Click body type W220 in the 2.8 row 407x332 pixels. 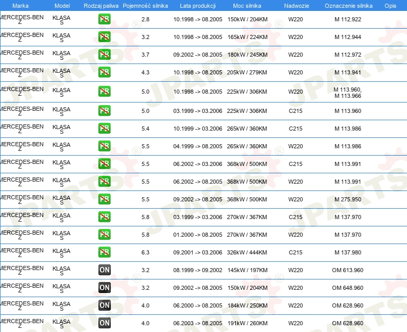click(x=296, y=19)
